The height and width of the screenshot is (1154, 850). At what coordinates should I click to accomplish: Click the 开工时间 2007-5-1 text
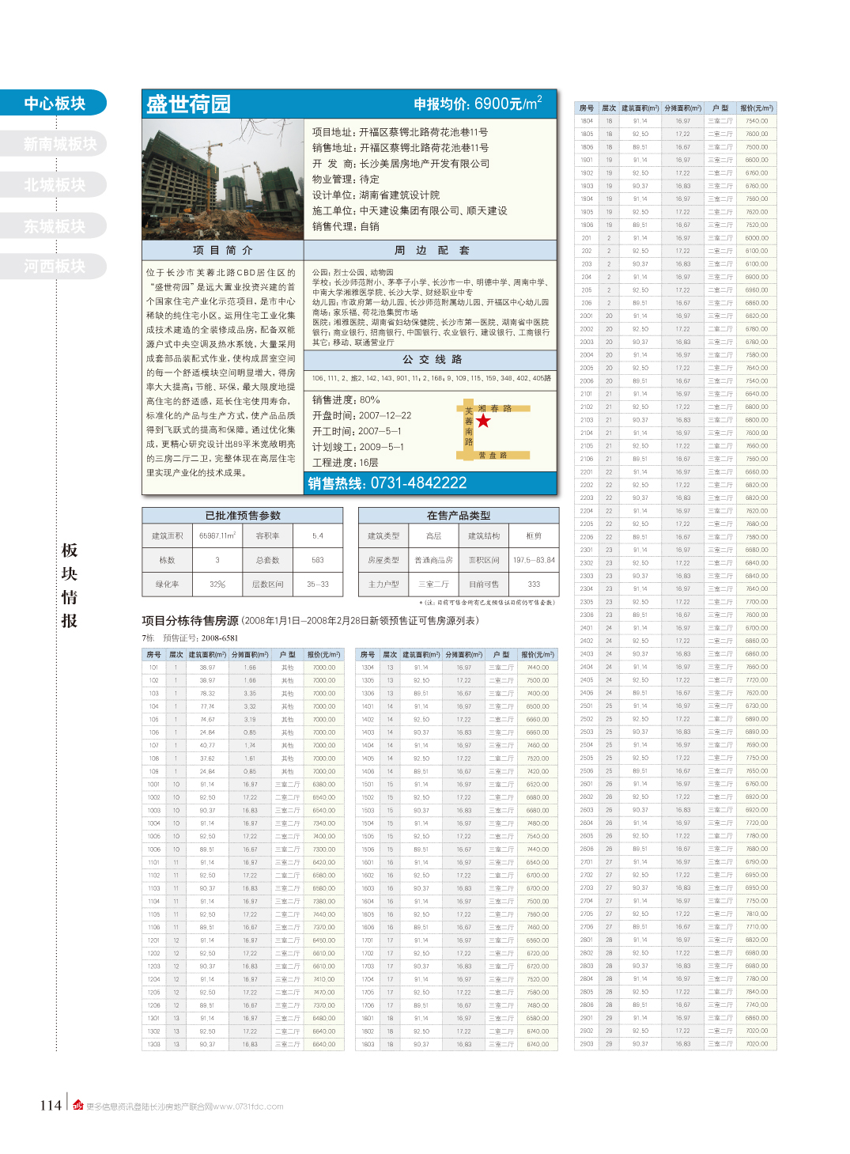[357, 432]
